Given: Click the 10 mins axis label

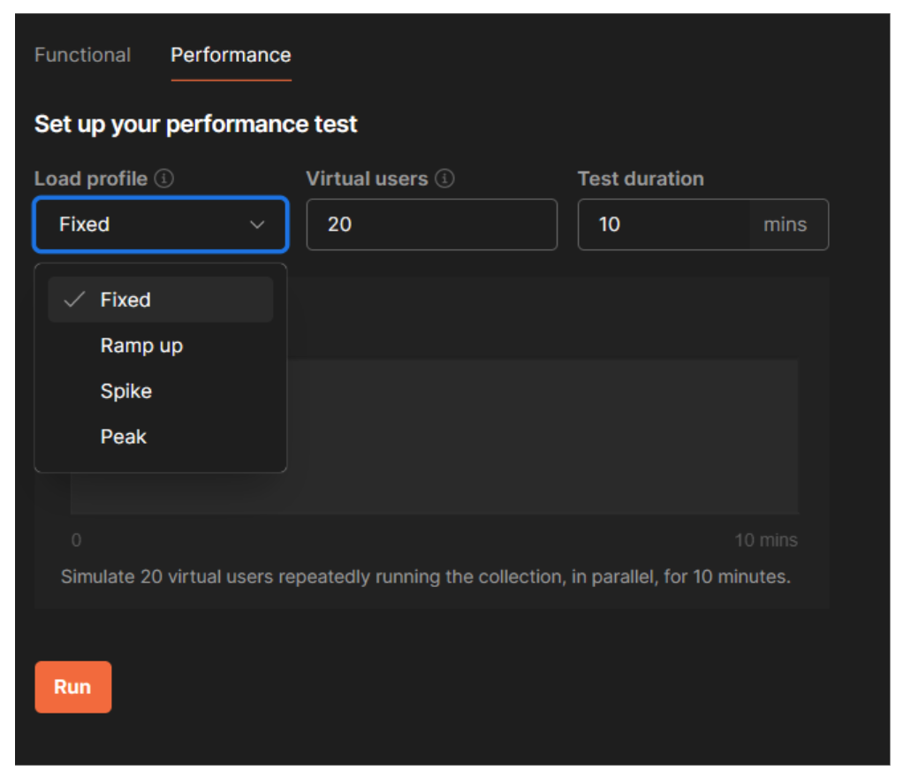Looking at the screenshot, I should 766,540.
